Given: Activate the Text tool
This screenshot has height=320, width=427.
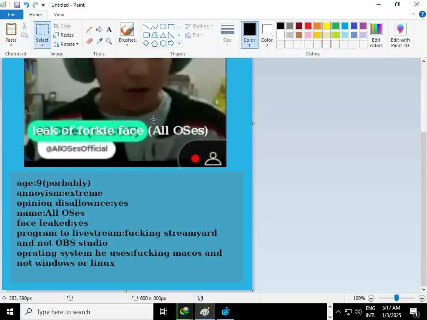Looking at the screenshot, I should [x=109, y=30].
